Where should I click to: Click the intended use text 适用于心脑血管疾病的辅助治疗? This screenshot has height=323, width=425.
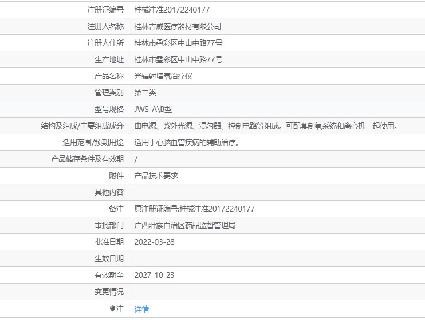pos(187,142)
